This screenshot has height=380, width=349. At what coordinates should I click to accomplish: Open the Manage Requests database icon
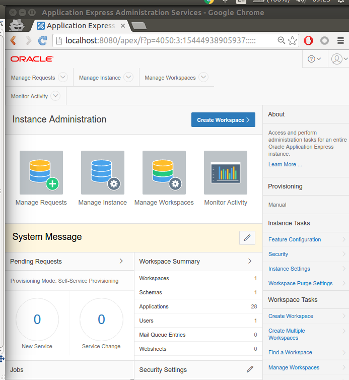tap(41, 172)
